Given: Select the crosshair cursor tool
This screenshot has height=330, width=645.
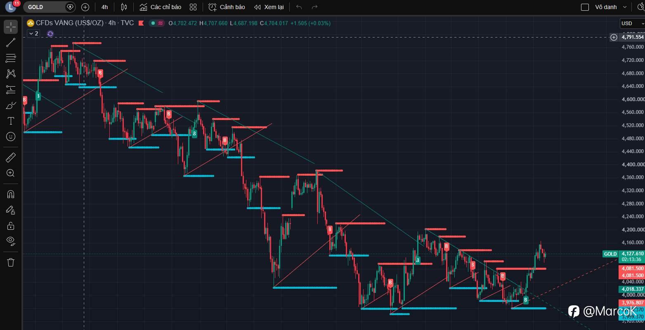Looking at the screenshot, I should click(x=11, y=27).
